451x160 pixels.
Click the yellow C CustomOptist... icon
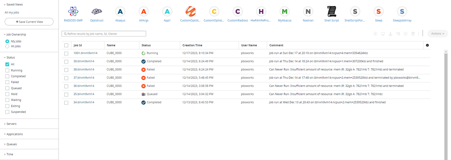pos(214,12)
